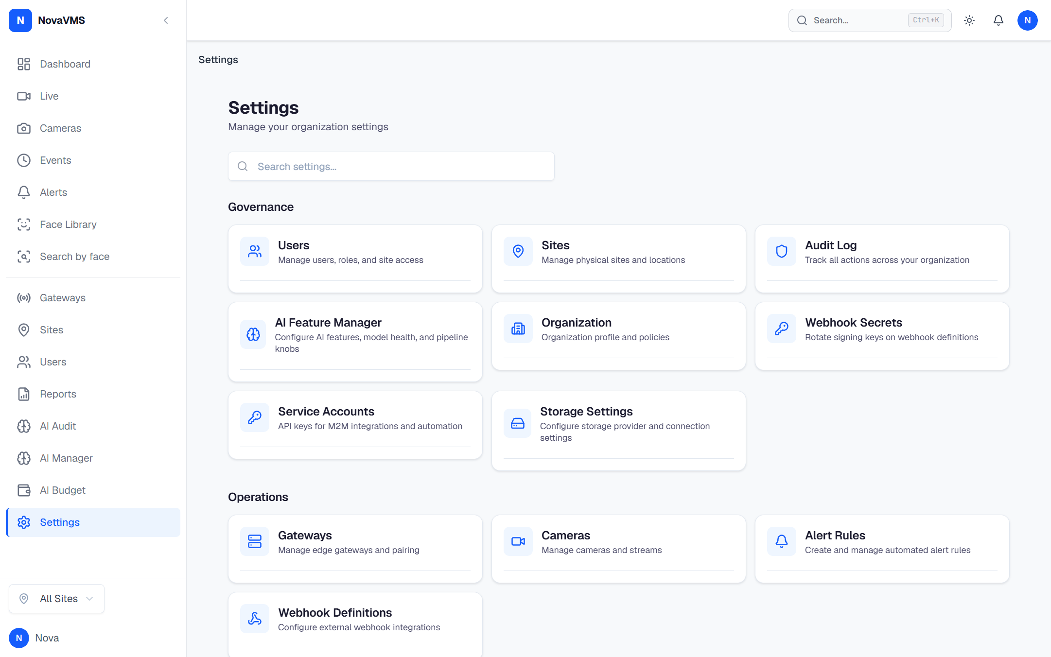Click the NovaVMS logo icon

(20, 20)
